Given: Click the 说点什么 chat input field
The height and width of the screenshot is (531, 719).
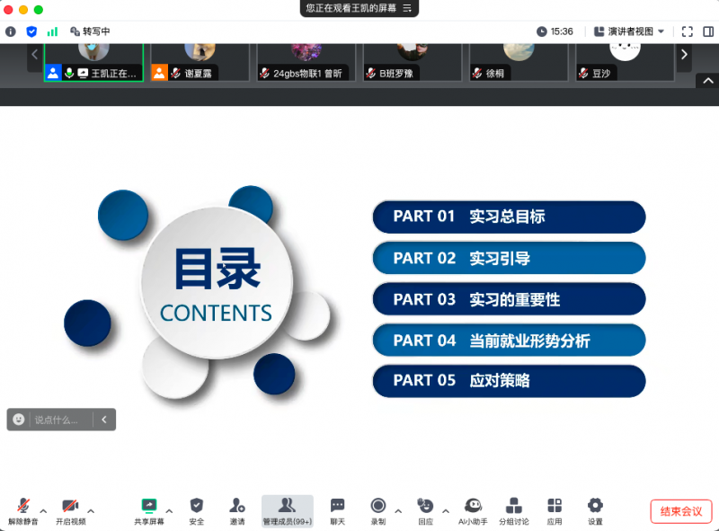Looking at the screenshot, I should tap(61, 420).
